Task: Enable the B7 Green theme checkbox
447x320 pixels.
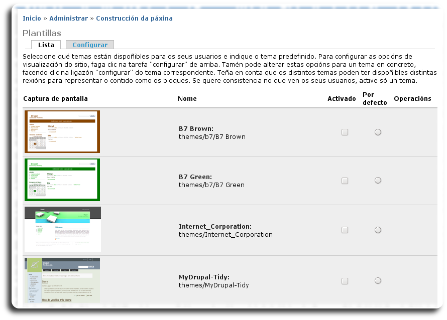Action: coord(345,181)
